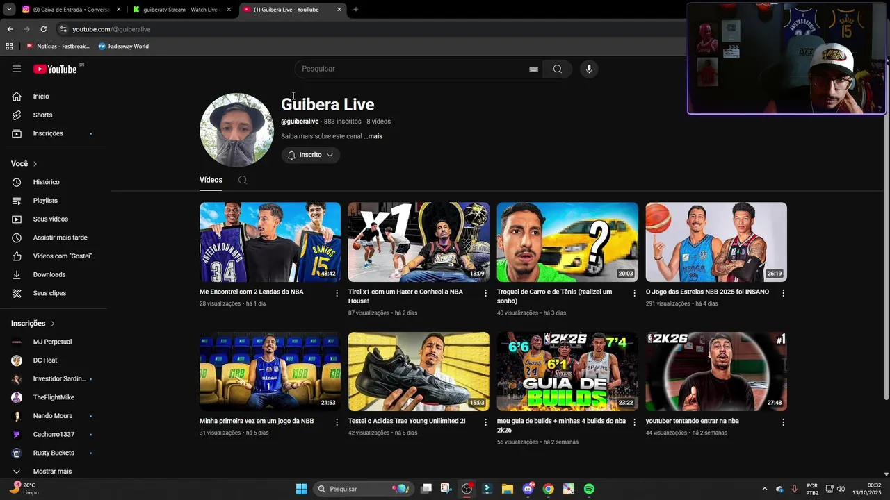The image size is (890, 500).
Task: Open options for Testei o Adidas Trae Young video
Action: pos(486,422)
